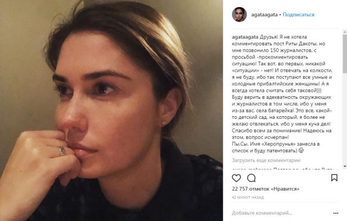Load more comments via Загрузить еще комментарии
Image resolution: width=347 pixels, height=221 pixels.
click(266, 160)
